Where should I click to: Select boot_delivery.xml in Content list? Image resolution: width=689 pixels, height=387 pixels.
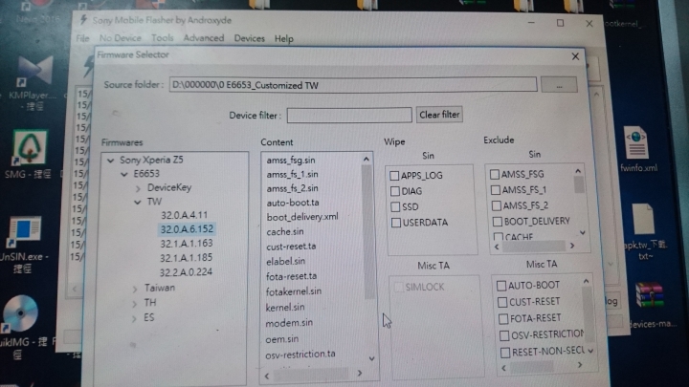coord(302,217)
